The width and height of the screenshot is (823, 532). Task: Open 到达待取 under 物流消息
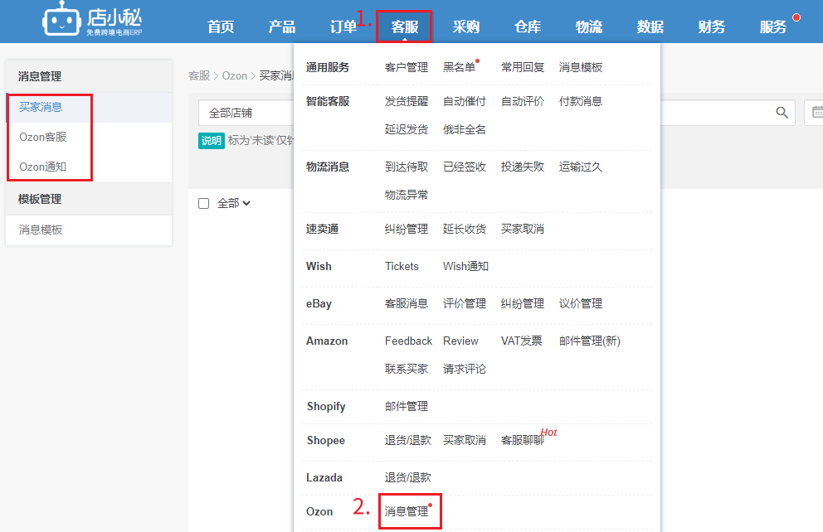[407, 167]
